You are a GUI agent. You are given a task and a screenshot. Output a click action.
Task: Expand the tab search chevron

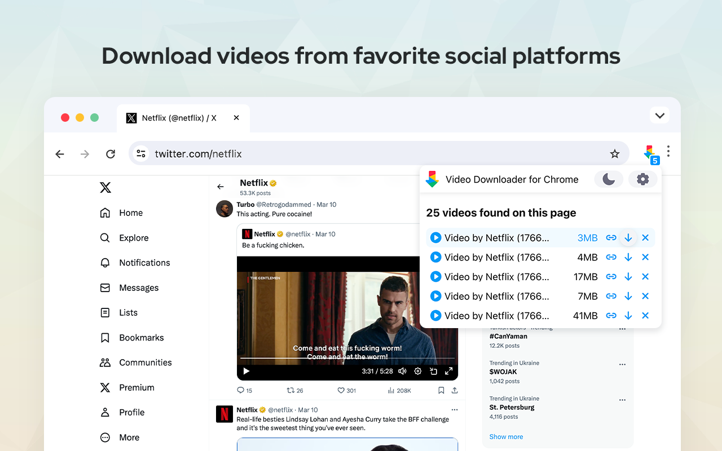point(659,116)
